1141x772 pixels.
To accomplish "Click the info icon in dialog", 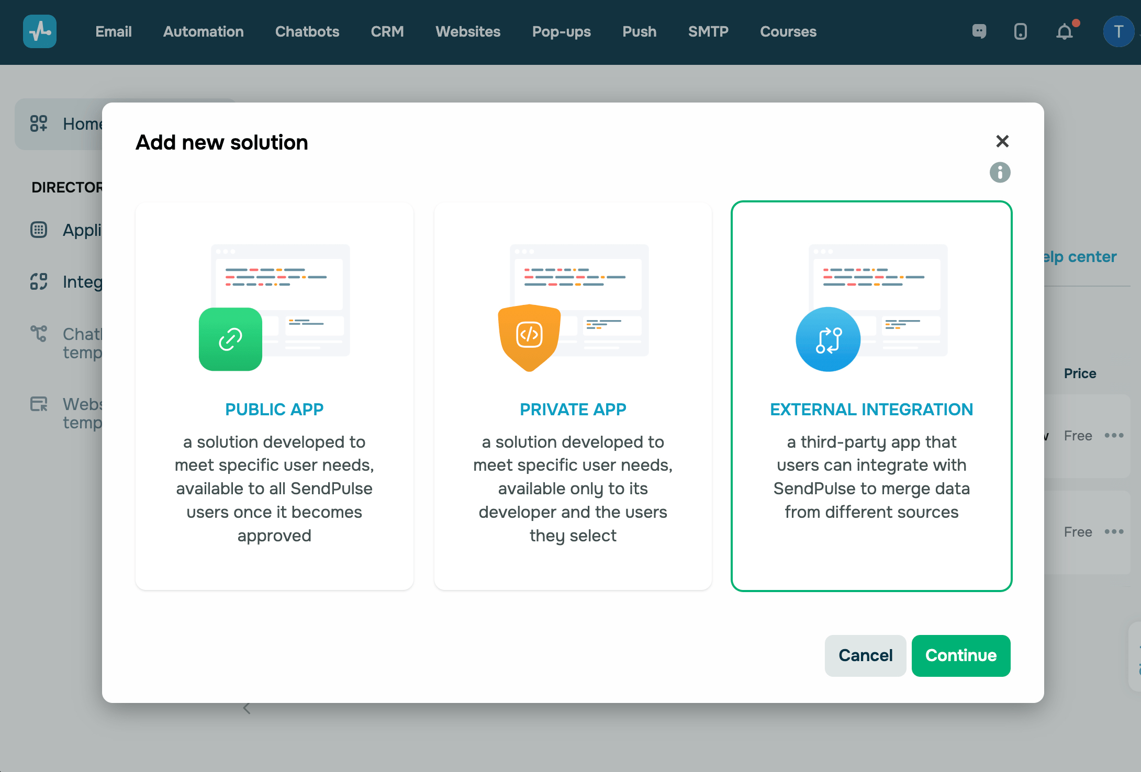I will click(1000, 172).
